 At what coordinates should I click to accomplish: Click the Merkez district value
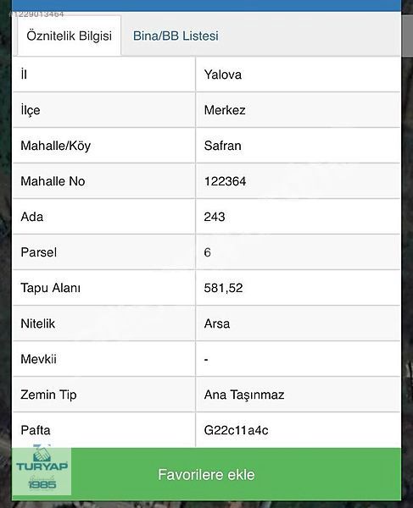pos(225,110)
